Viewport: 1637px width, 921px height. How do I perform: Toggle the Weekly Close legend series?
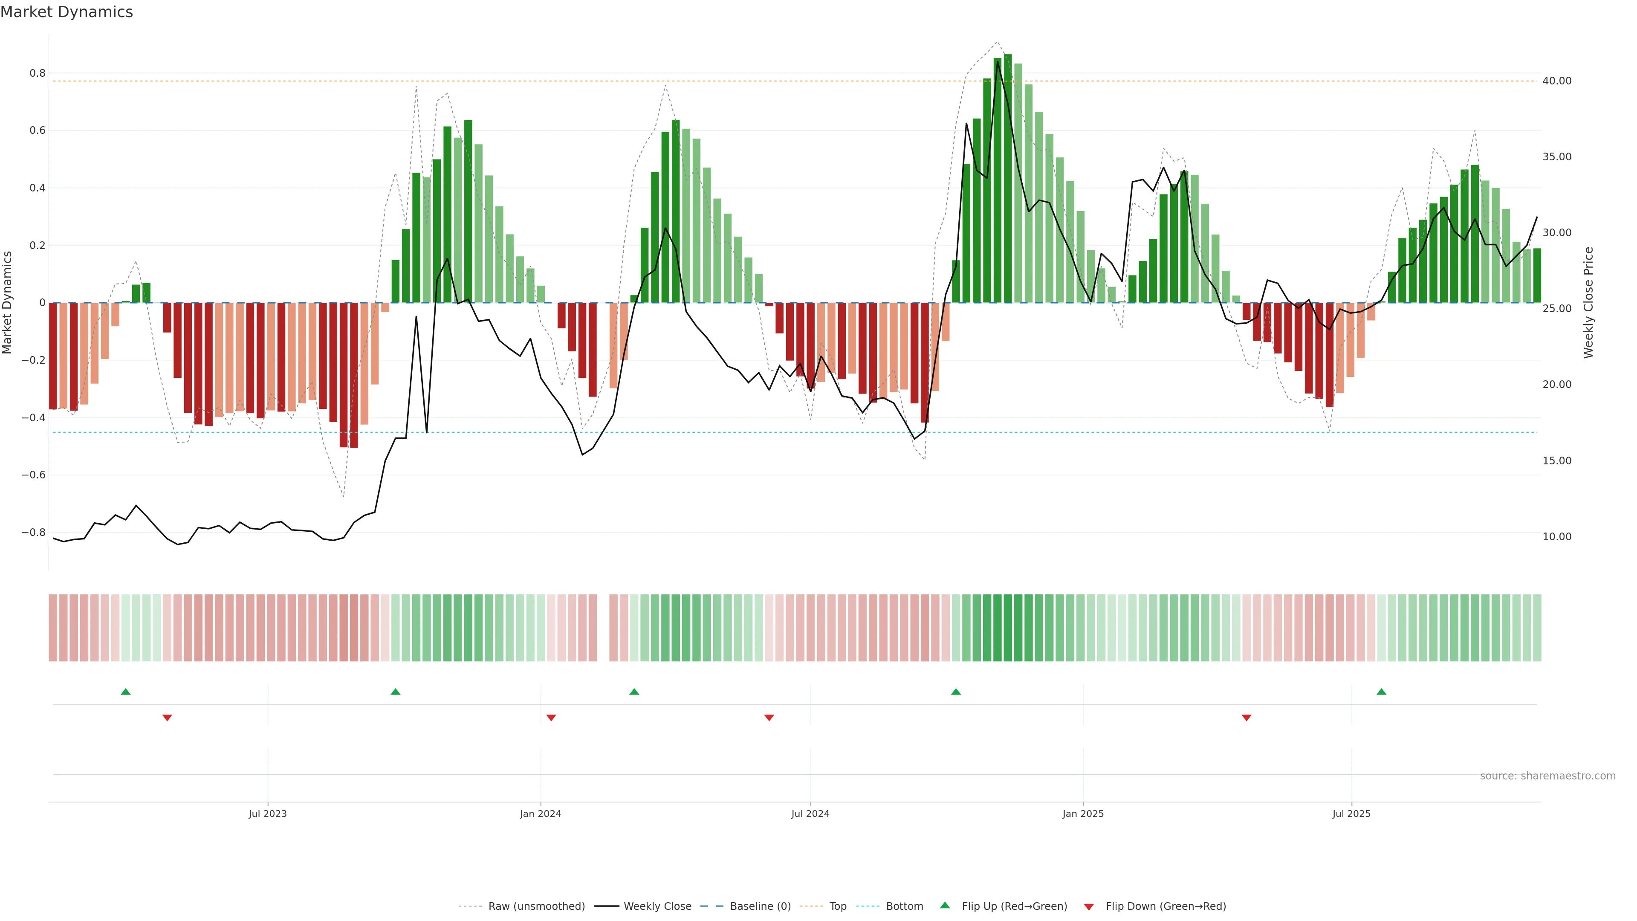point(657,906)
